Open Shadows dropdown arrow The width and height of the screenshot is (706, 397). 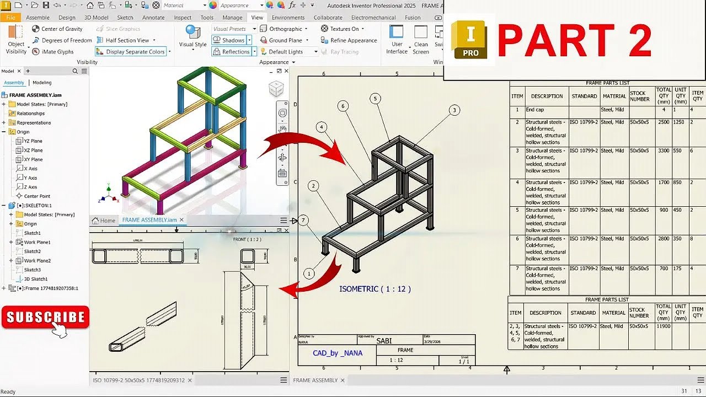tap(249, 40)
